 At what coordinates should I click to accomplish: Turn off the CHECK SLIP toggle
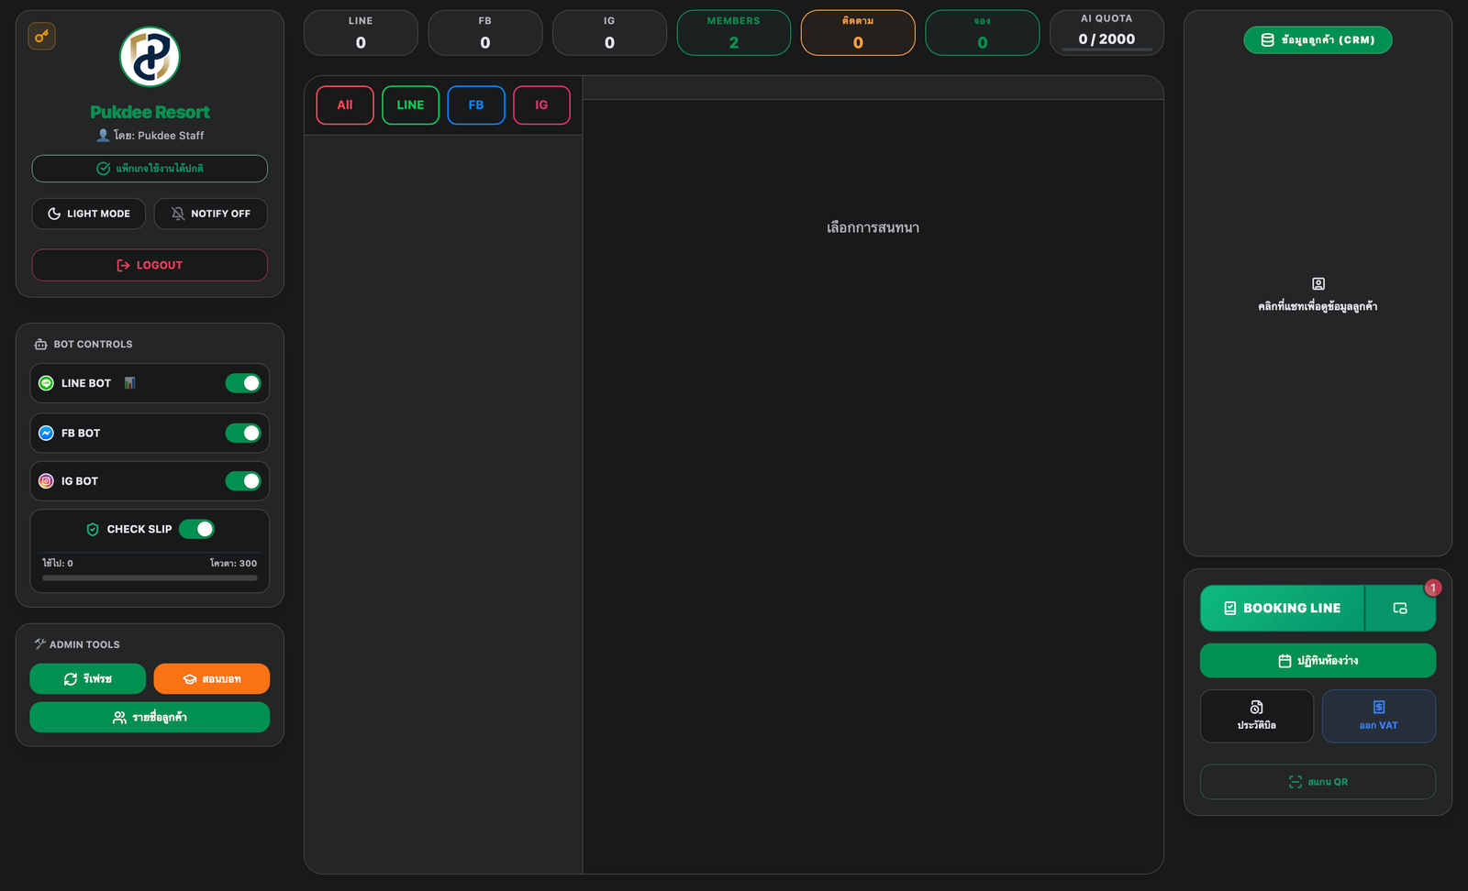click(x=196, y=529)
